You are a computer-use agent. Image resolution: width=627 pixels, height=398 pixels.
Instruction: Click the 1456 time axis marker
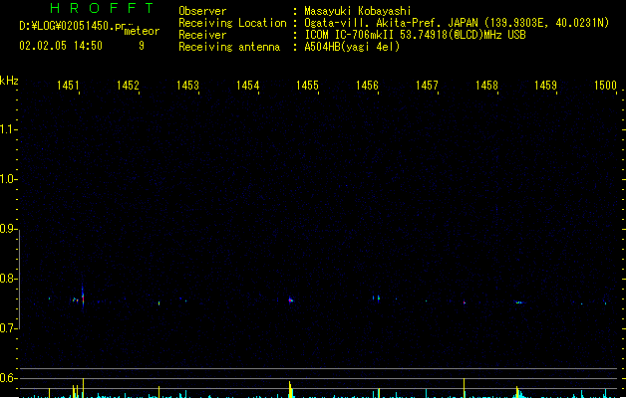pos(367,85)
